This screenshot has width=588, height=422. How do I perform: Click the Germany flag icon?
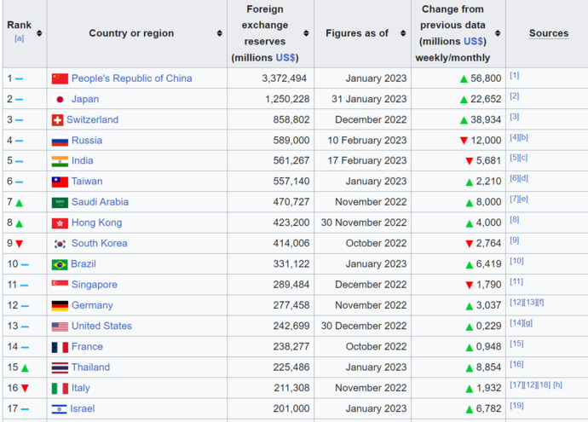pyautogui.click(x=60, y=306)
